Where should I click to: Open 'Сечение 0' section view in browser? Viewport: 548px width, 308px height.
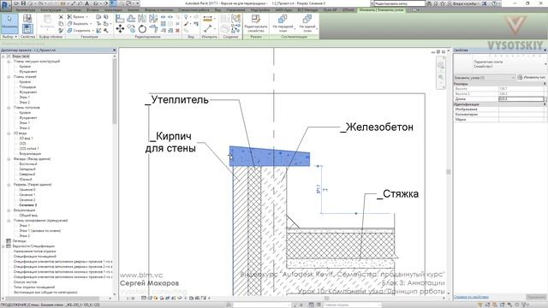coord(27,190)
